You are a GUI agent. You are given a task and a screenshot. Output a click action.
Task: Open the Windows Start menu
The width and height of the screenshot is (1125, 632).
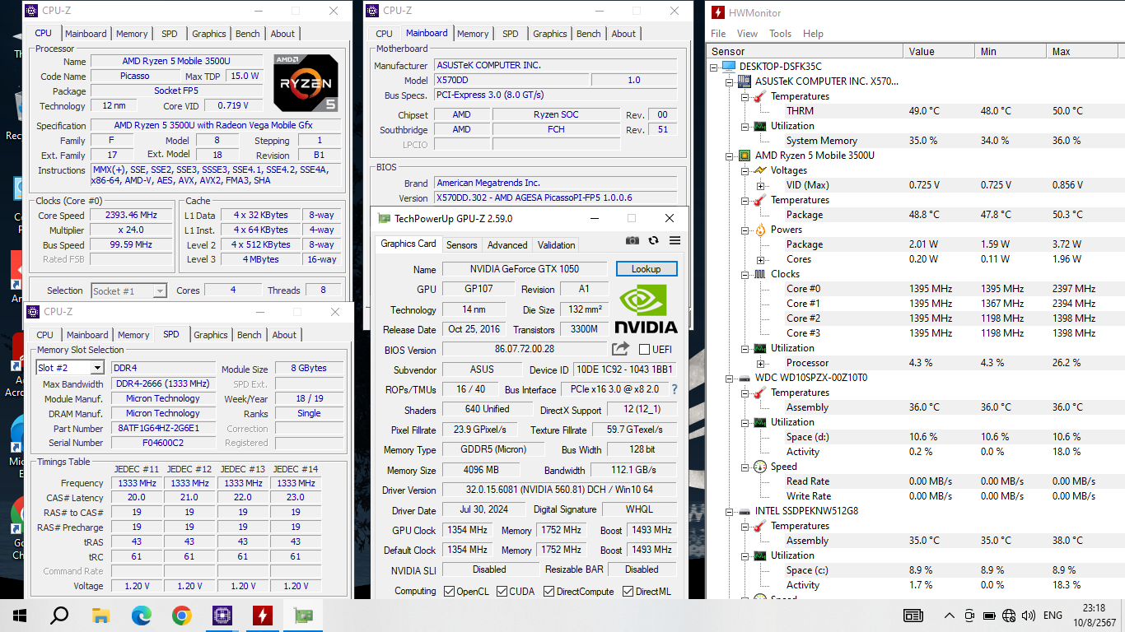20,615
